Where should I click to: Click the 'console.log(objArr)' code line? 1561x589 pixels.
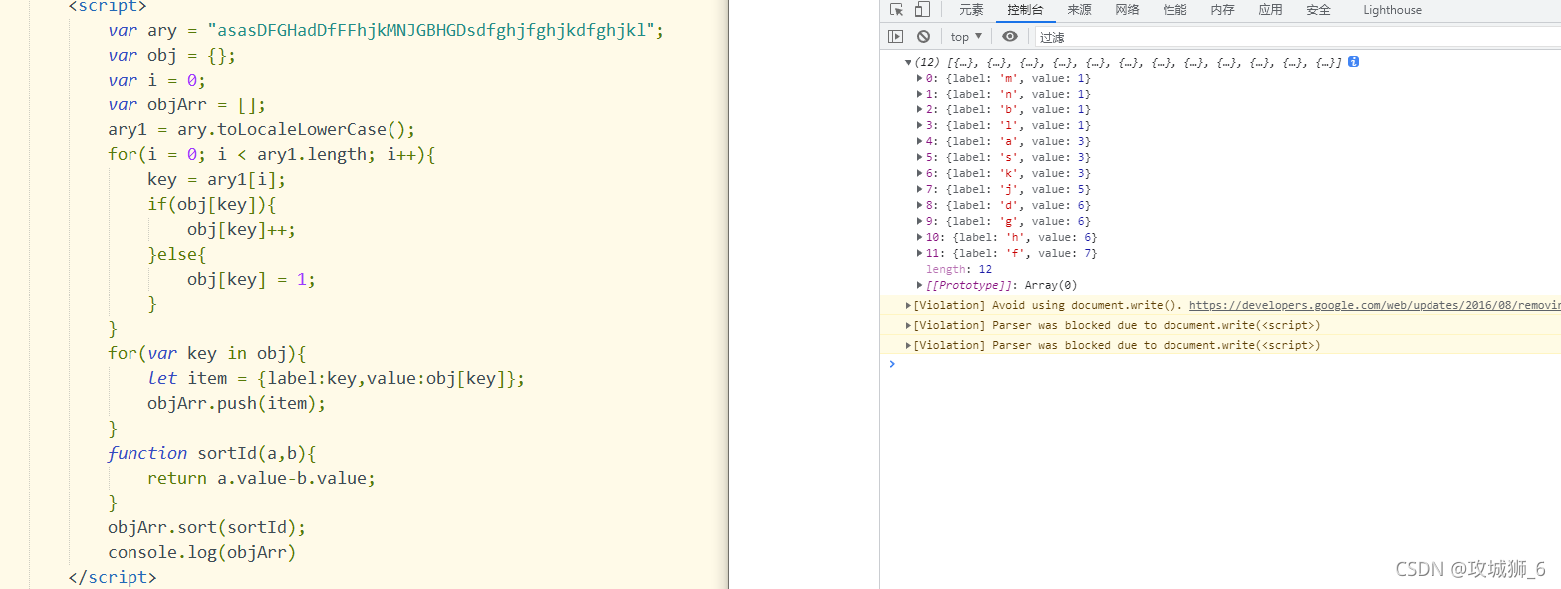202,552
